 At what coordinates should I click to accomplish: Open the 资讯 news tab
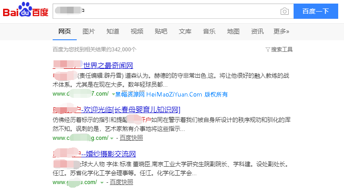(x=257, y=31)
